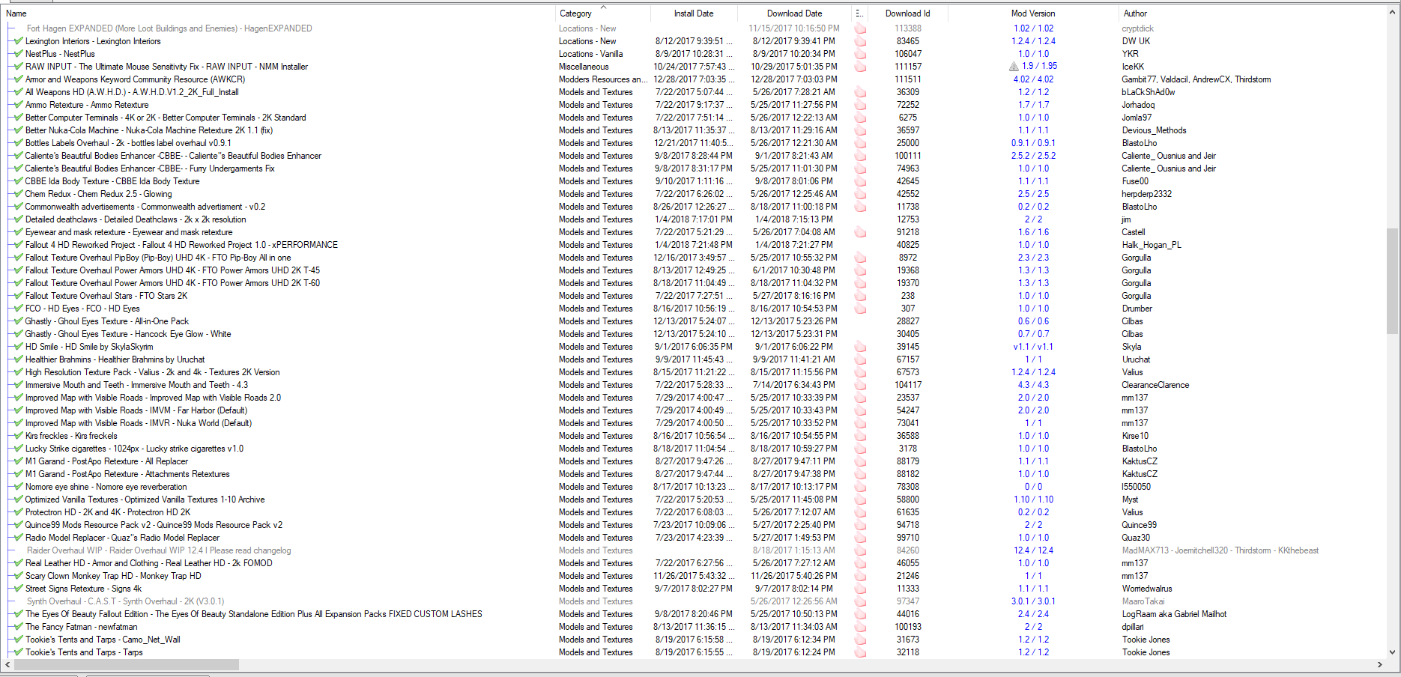The height and width of the screenshot is (677, 1401).
Task: Click the endorse thumb for Commonwealth advertisements
Action: pos(860,207)
